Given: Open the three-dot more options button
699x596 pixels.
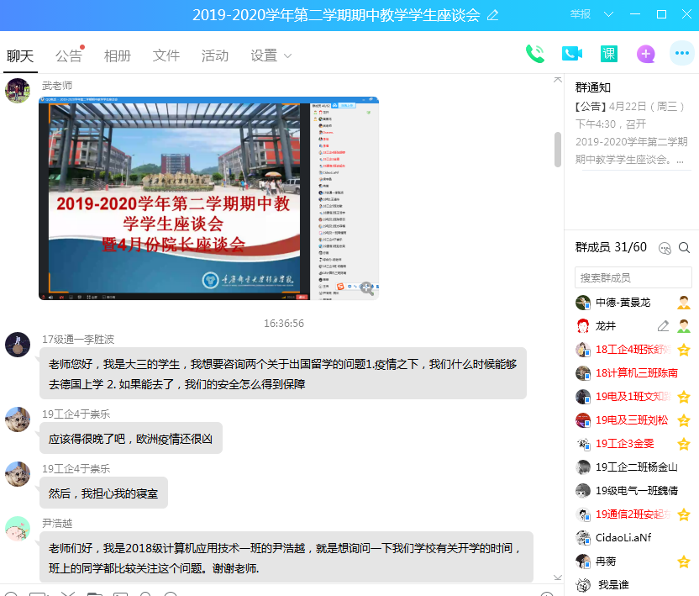Looking at the screenshot, I should click(681, 54).
